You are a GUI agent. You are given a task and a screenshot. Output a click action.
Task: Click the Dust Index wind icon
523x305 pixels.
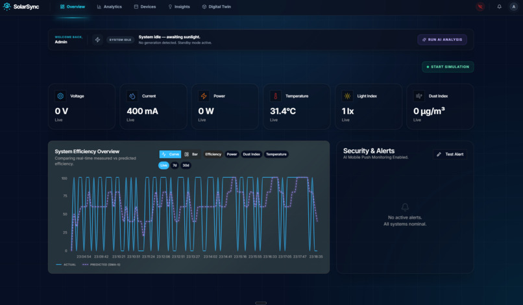pyautogui.click(x=419, y=96)
